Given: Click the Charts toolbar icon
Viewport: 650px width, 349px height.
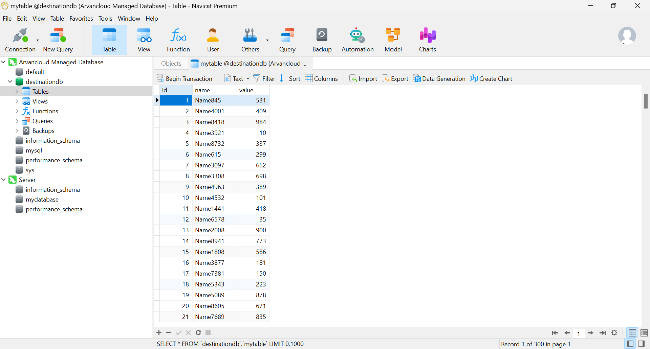Looking at the screenshot, I should 427,40.
